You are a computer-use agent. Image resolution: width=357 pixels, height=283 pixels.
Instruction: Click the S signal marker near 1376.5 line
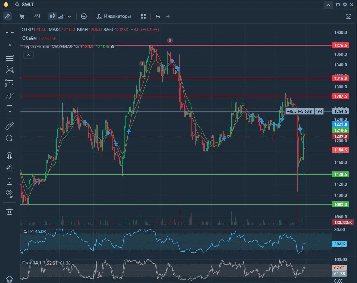170,41
